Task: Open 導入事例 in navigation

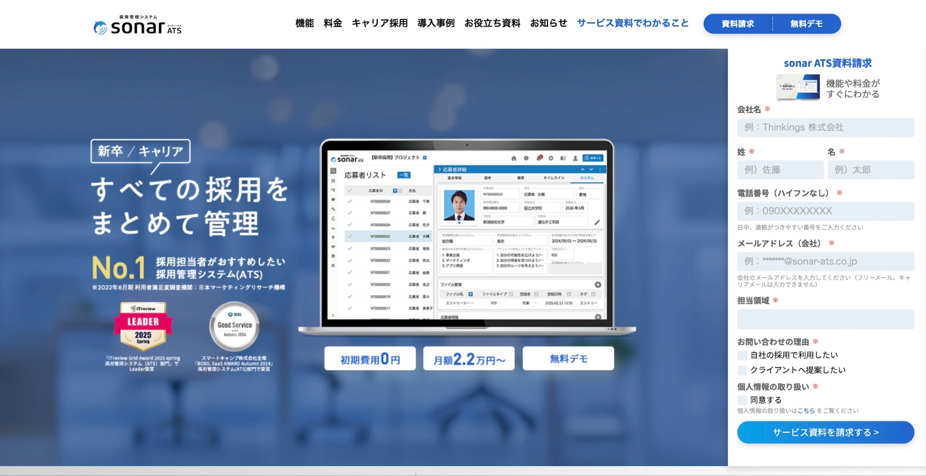Action: [436, 23]
